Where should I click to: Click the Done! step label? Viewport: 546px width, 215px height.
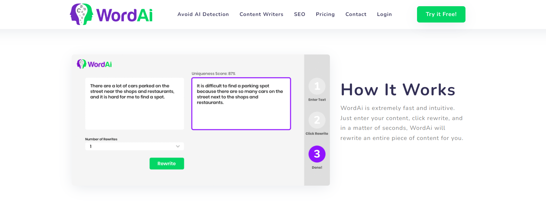(x=317, y=167)
